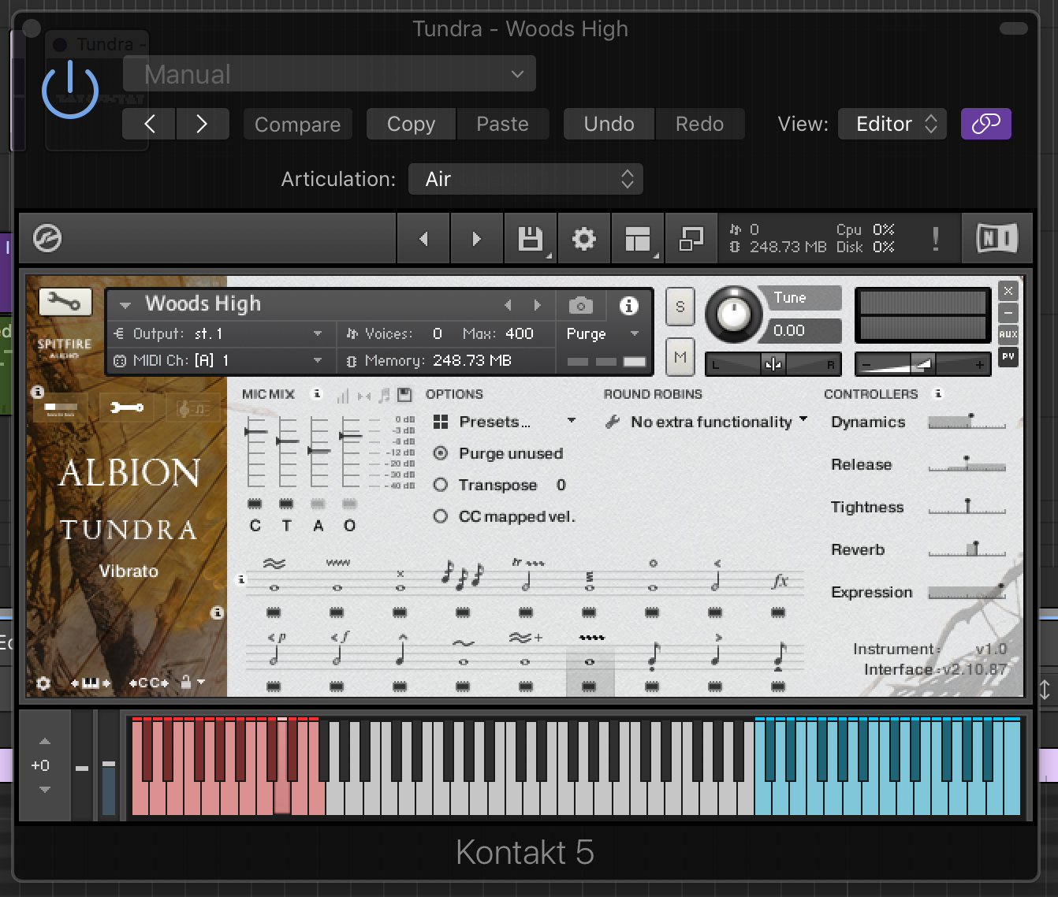Viewport: 1058px width, 897px height.
Task: Click the Undo button
Action: tap(609, 124)
